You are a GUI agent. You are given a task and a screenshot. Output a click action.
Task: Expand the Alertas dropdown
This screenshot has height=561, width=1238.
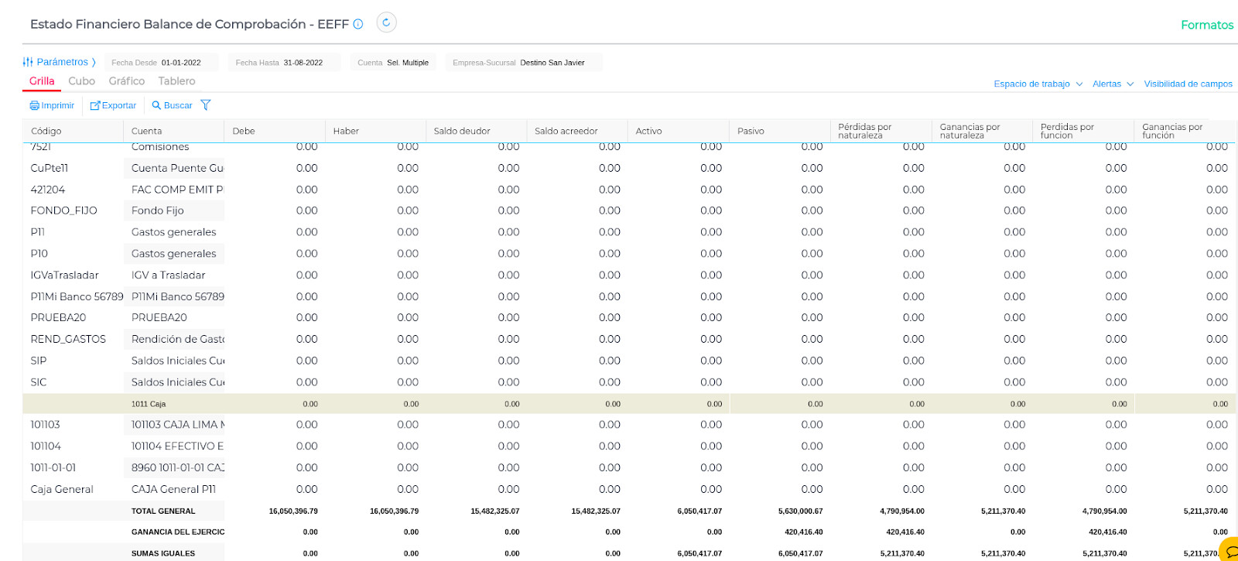[x=1113, y=84]
